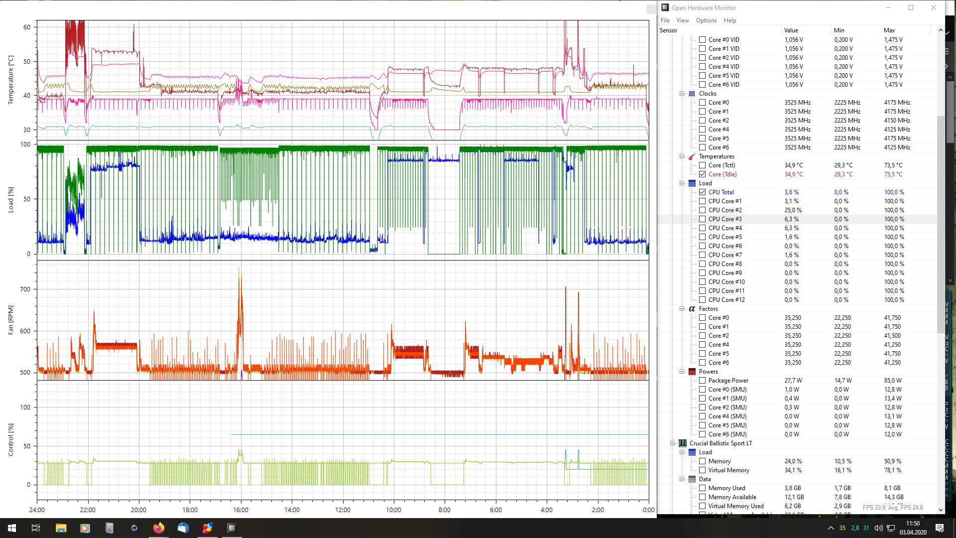Collapse the CPU Load tree node
This screenshot has height=538, width=956.
pyautogui.click(x=682, y=183)
